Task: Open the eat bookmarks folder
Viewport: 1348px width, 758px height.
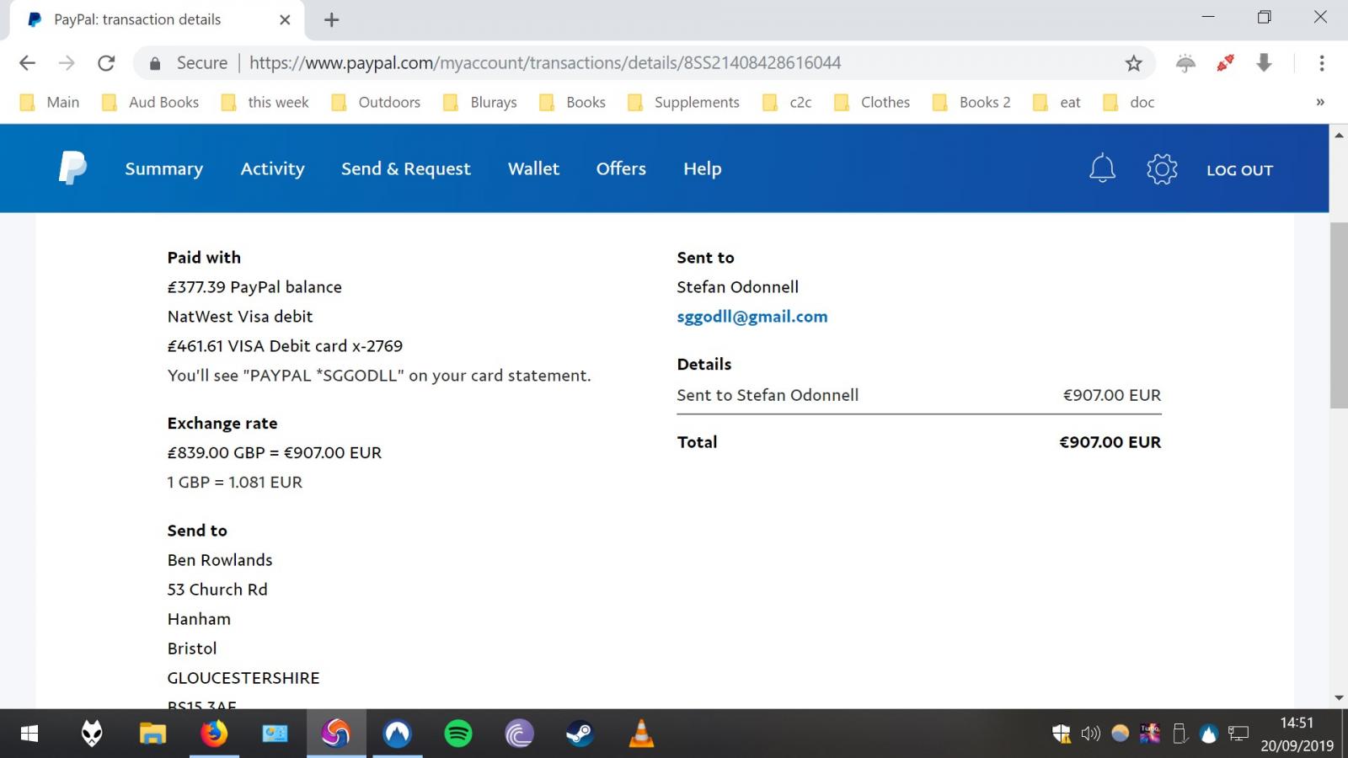Action: [1057, 102]
